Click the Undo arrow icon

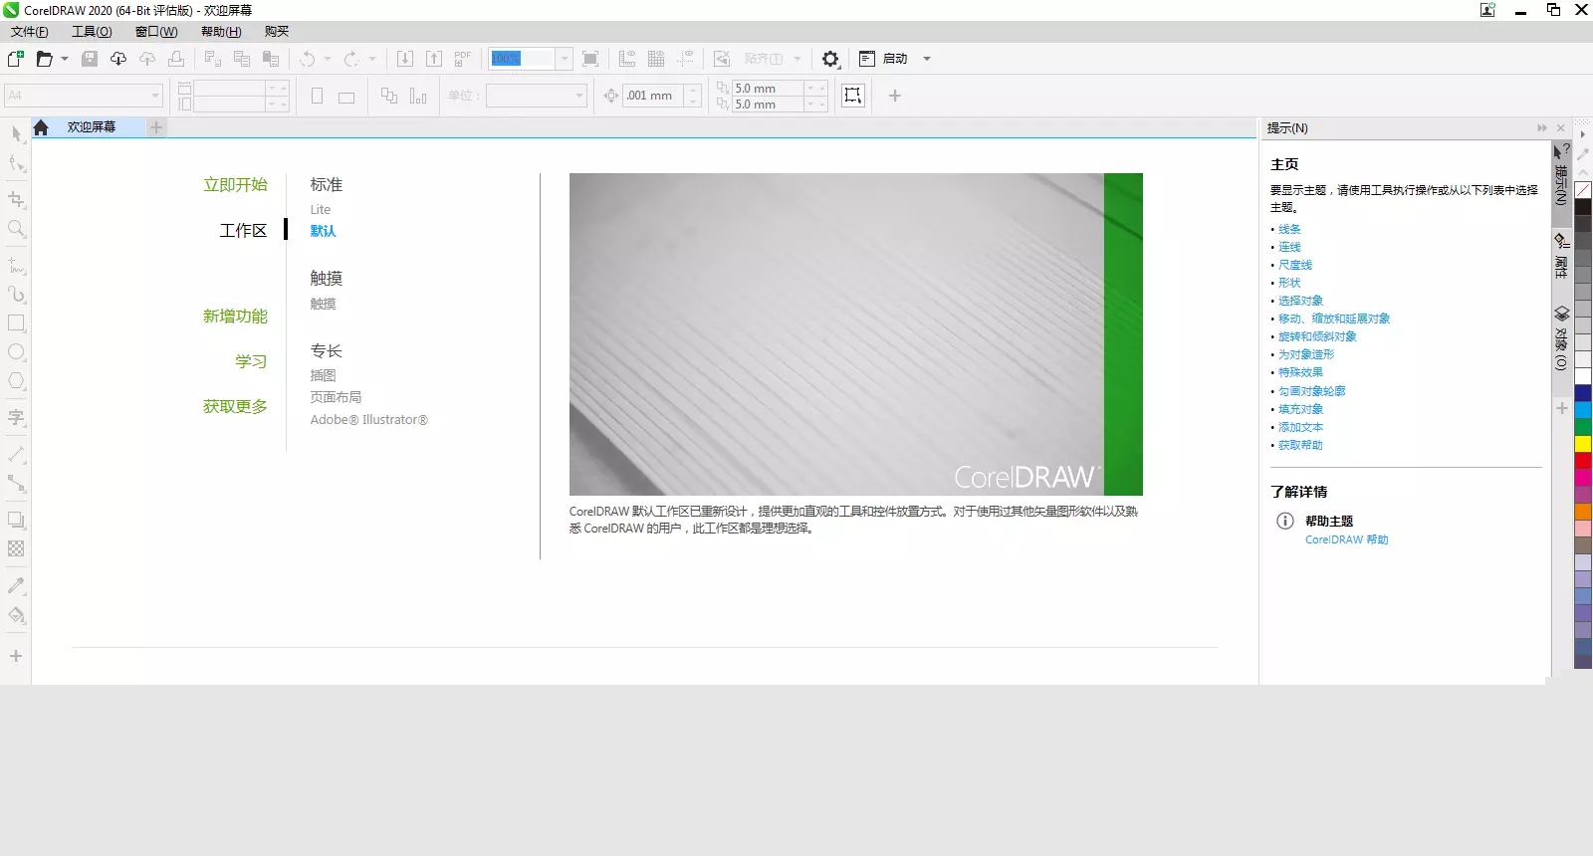[308, 59]
